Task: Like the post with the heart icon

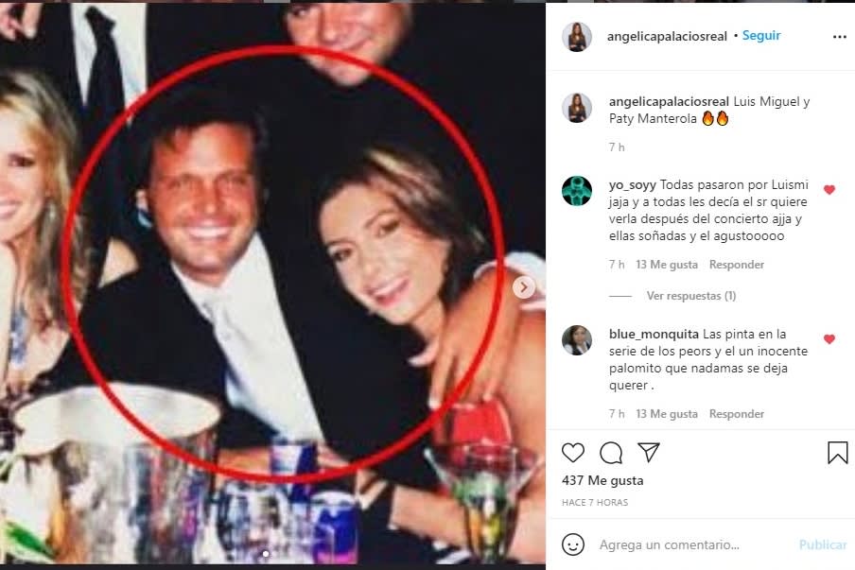Action: [573, 453]
